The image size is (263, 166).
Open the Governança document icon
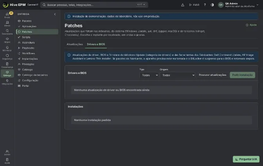(x=7, y=65)
